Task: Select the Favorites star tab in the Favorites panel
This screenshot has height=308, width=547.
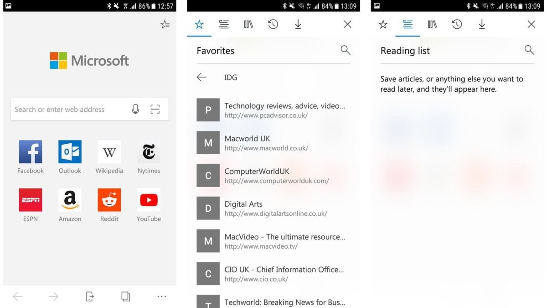Action: click(199, 24)
